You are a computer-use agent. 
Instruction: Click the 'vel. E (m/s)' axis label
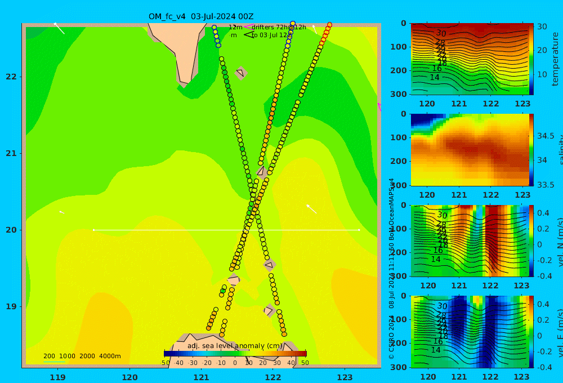560,332
